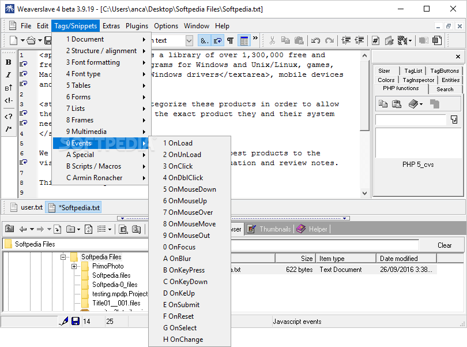Open the view mode dropdown in file browser

(x=110, y=229)
